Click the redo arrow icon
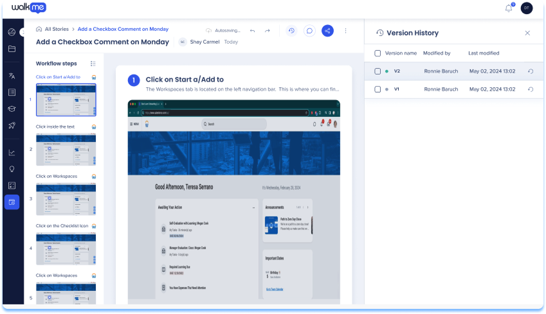The height and width of the screenshot is (314, 546). (x=268, y=30)
